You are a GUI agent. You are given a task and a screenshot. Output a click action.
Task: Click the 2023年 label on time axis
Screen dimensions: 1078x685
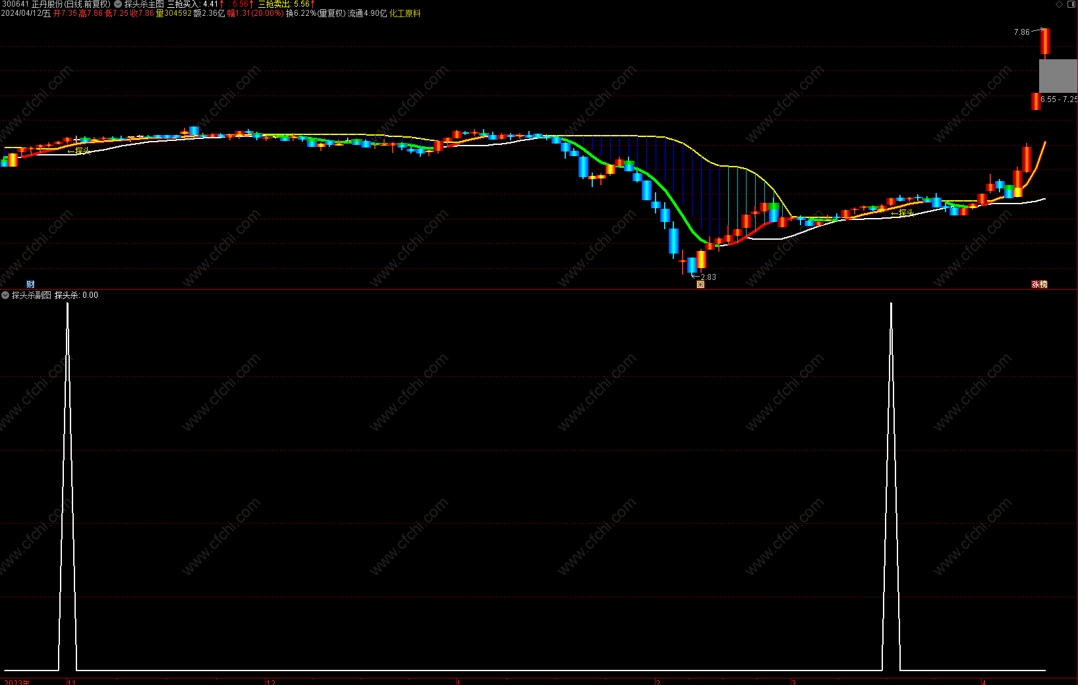coord(17,682)
